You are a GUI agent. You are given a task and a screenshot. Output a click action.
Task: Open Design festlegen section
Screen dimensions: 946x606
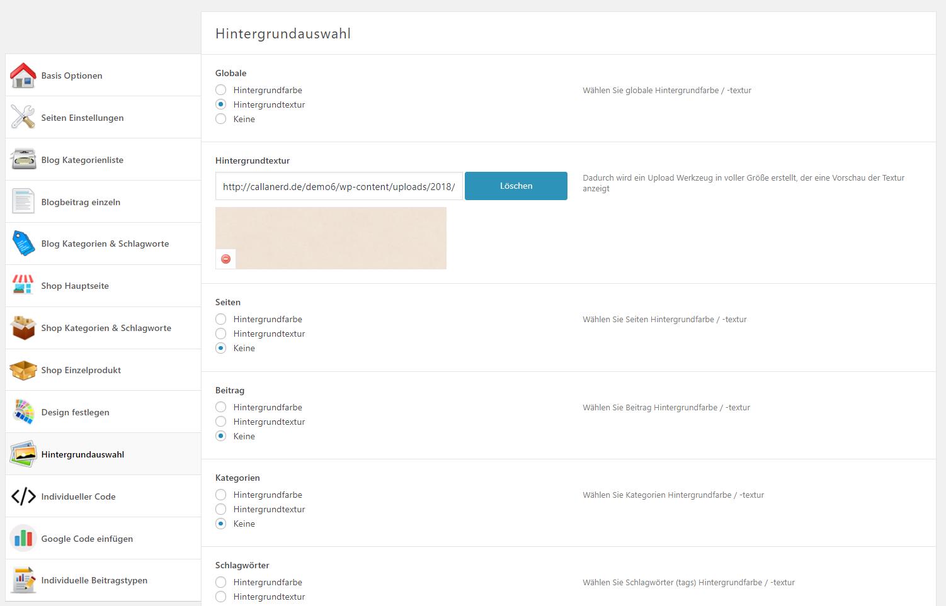(x=103, y=412)
